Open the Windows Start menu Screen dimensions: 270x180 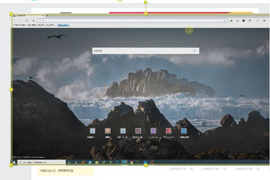(x=14, y=162)
